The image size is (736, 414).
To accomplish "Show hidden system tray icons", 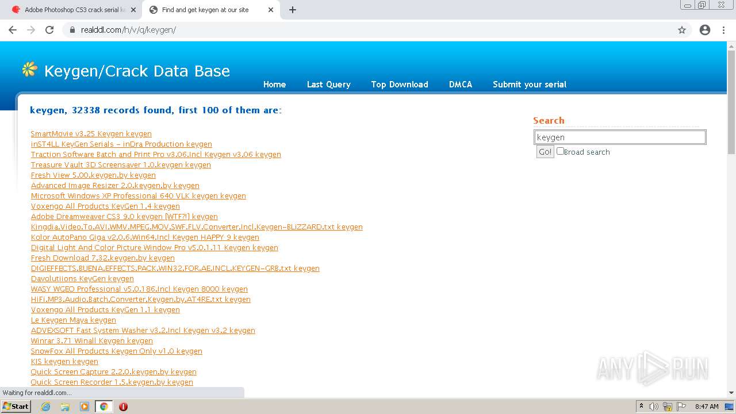I will click(641, 407).
